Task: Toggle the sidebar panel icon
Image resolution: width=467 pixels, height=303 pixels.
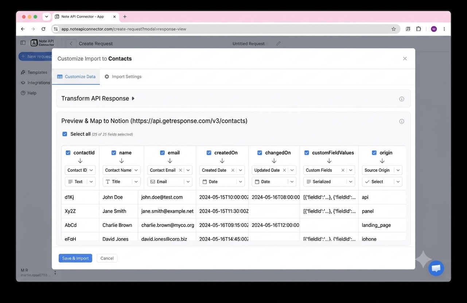Action: tap(23, 43)
